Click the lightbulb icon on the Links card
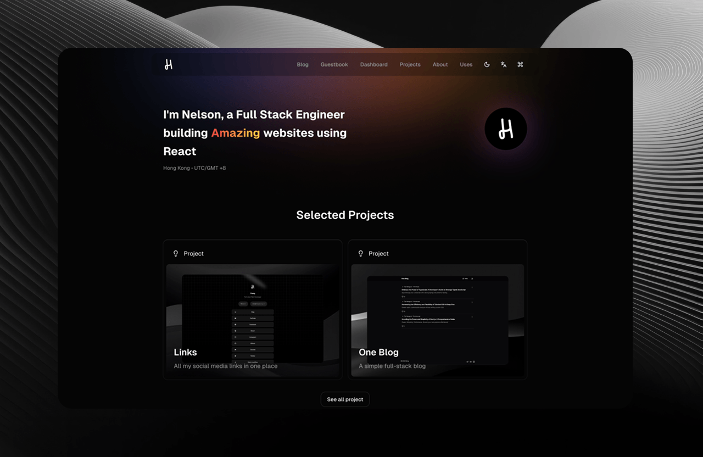The width and height of the screenshot is (703, 457). click(x=176, y=254)
